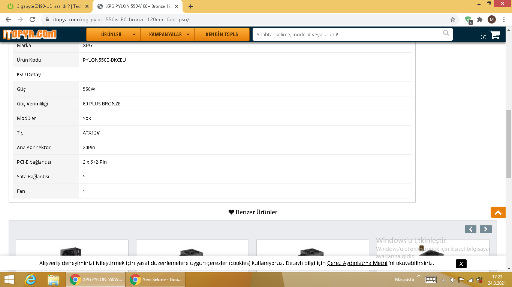Open the Chrome extensions puzzle menu
This screenshot has height=287, width=512.
480,19
